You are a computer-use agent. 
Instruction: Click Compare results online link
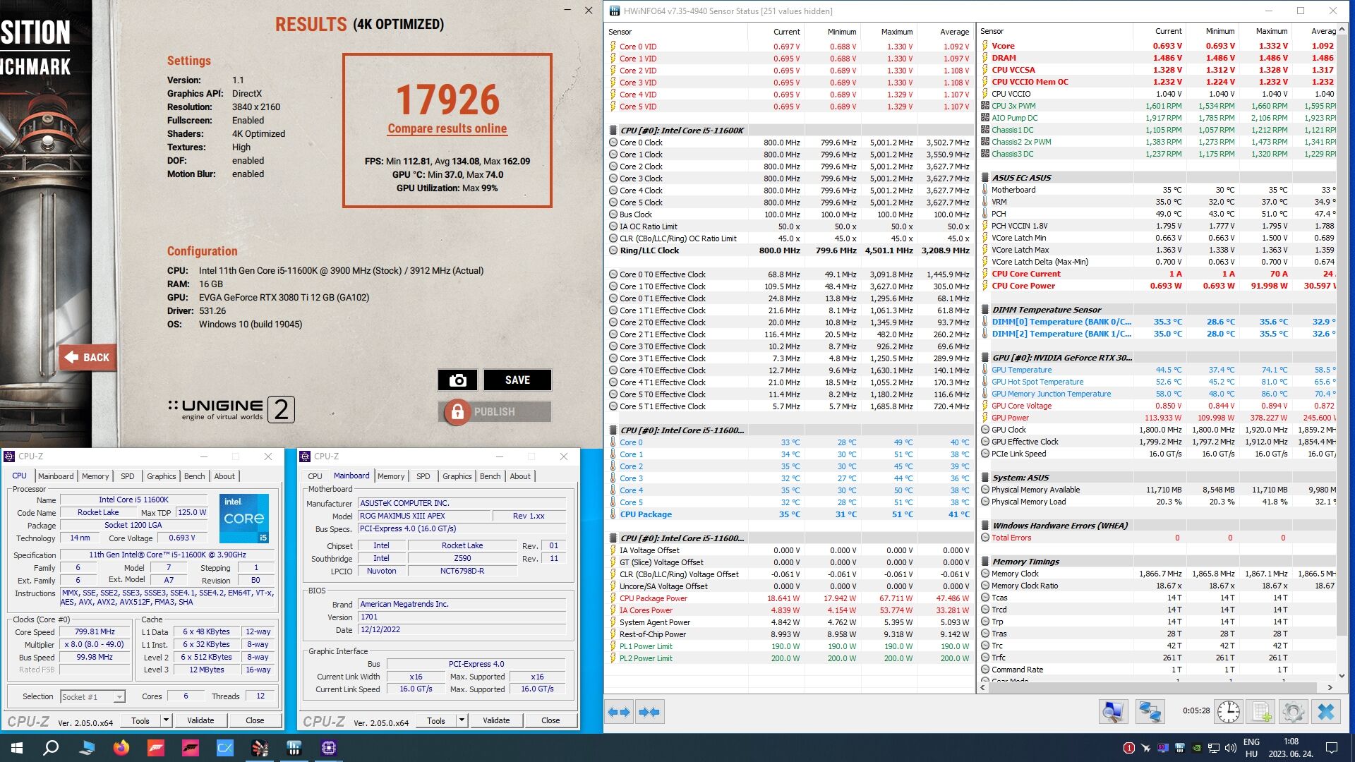[x=447, y=128]
